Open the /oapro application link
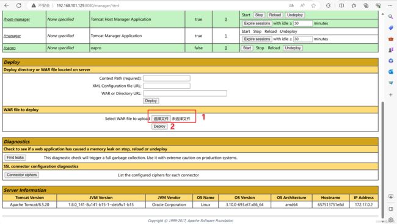The height and width of the screenshot is (224, 397). (x=10, y=48)
